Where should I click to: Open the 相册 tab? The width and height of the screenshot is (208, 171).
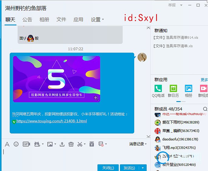point(44,20)
